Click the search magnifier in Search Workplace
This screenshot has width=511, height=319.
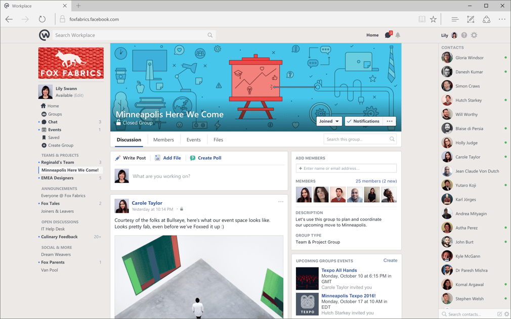click(x=210, y=35)
